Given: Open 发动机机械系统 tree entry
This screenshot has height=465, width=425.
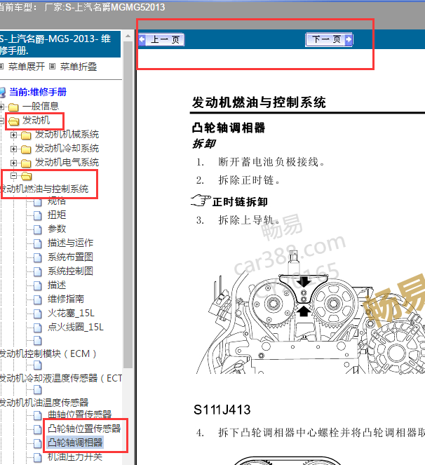Looking at the screenshot, I should point(67,135).
